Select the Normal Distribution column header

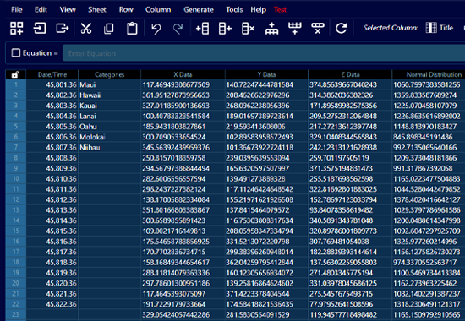(x=429, y=74)
